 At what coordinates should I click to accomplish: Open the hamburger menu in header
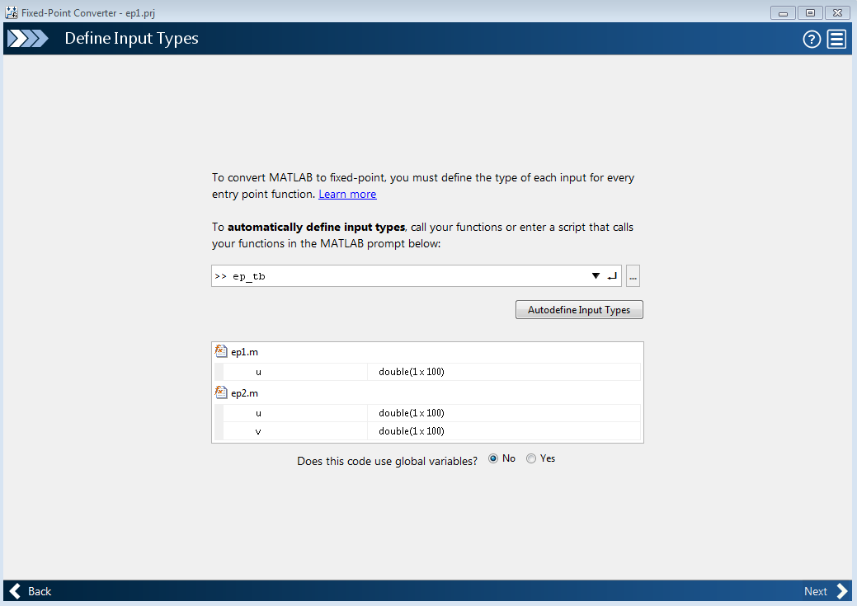click(x=836, y=39)
